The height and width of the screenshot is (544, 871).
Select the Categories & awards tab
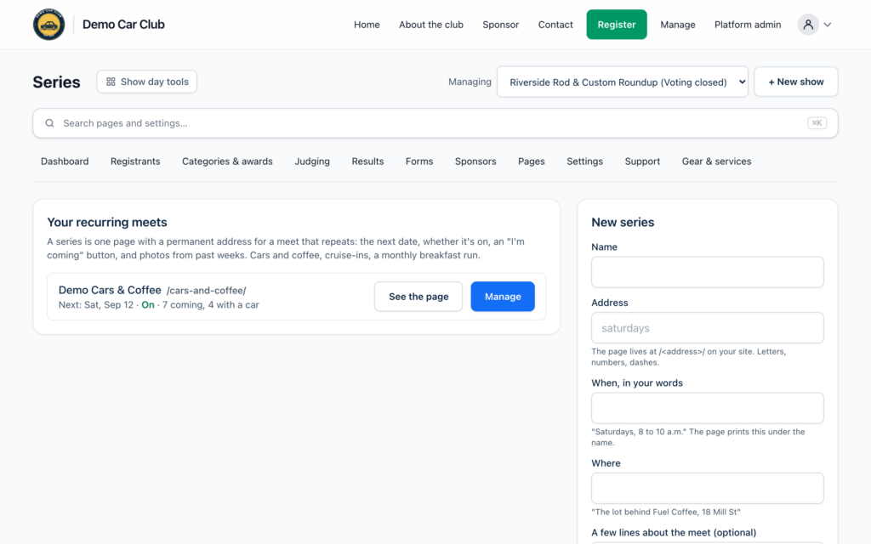click(227, 161)
